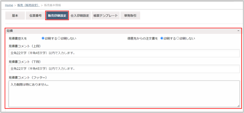Open the 基本 tab
The image size is (244, 113).
[x=15, y=16]
